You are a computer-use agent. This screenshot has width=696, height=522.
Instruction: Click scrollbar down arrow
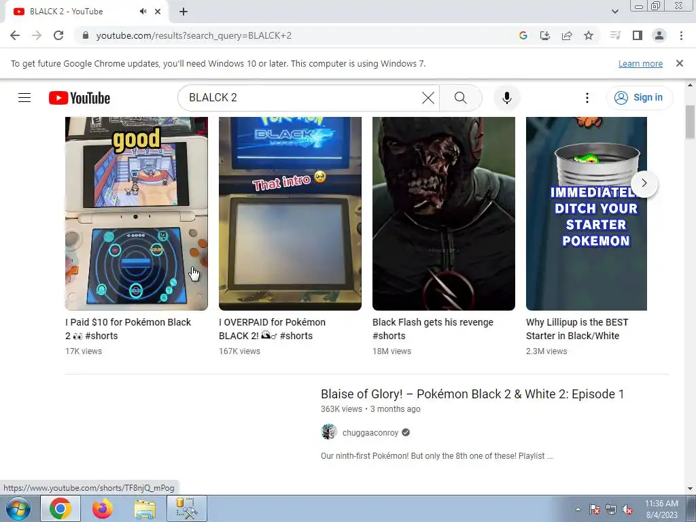(x=691, y=489)
